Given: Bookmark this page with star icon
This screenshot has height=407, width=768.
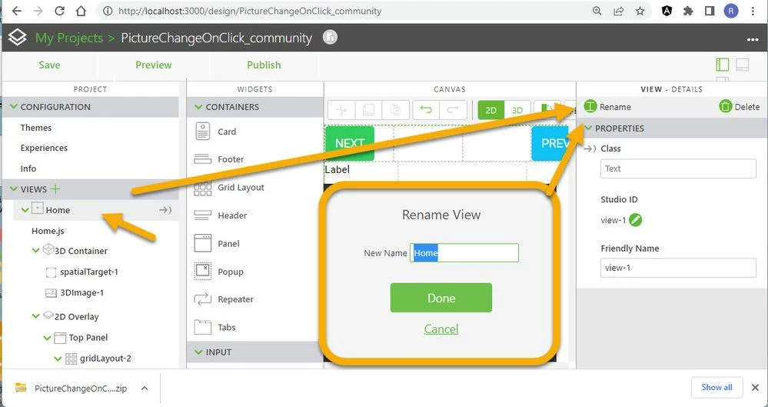Looking at the screenshot, I should (640, 11).
